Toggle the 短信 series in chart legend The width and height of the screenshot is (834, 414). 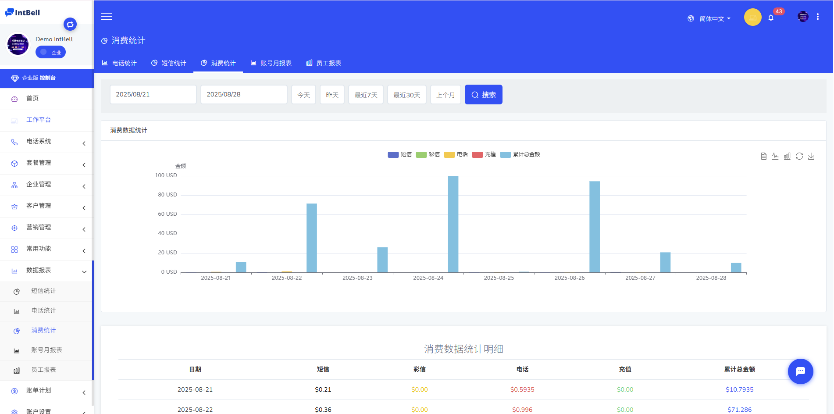pos(399,154)
